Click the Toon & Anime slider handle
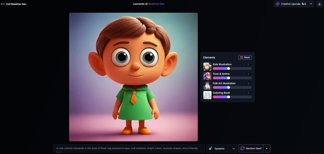 [x=228, y=78]
